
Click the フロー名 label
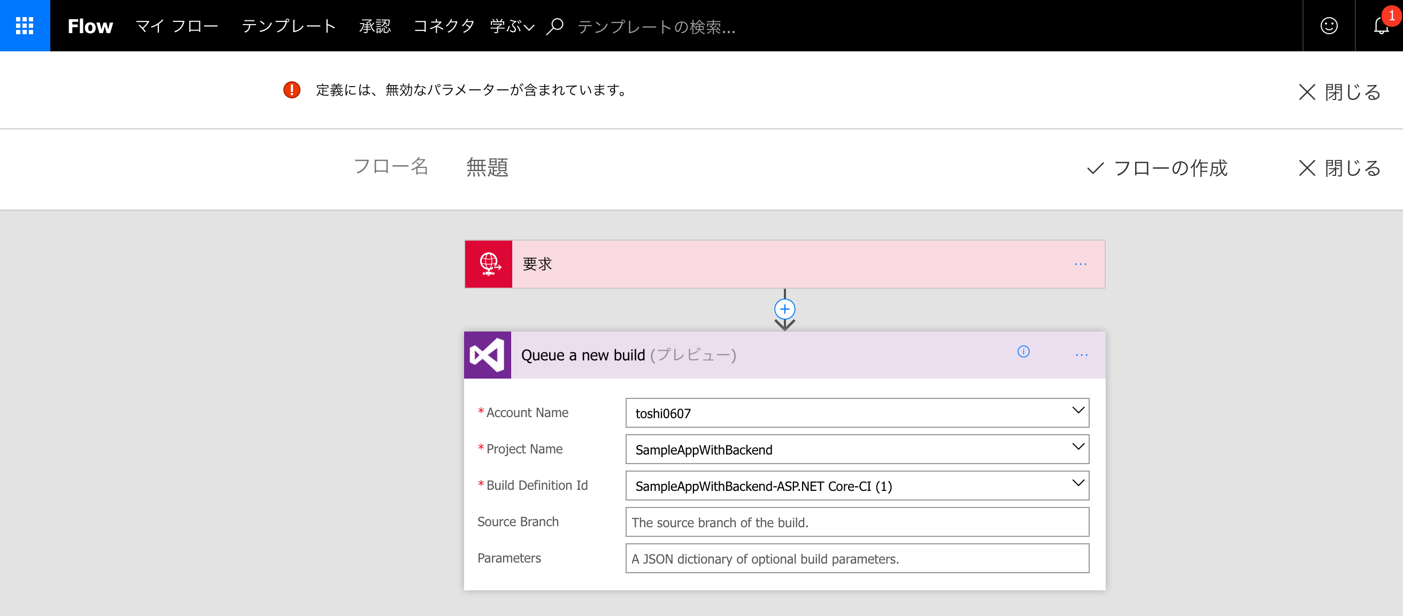coord(390,167)
